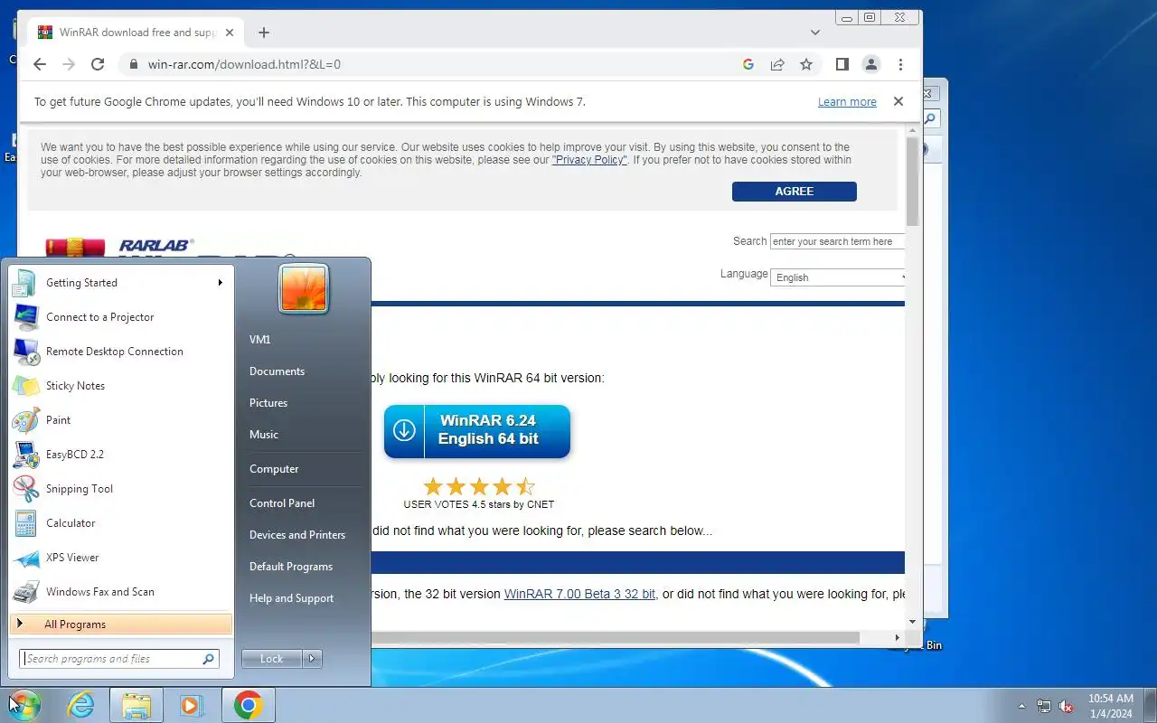Open Chrome three-dot menu

900,64
